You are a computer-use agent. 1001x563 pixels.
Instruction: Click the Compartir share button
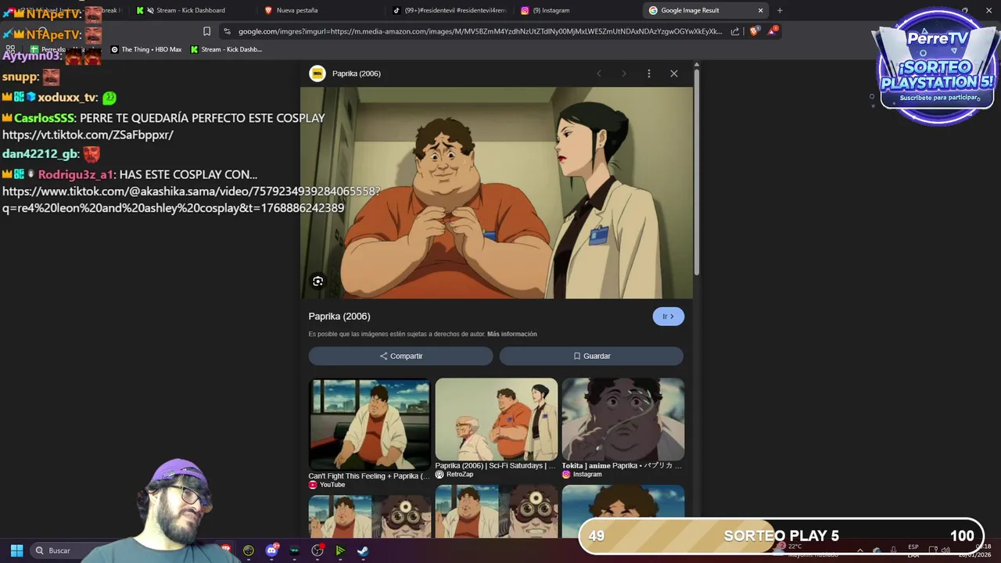(400, 356)
